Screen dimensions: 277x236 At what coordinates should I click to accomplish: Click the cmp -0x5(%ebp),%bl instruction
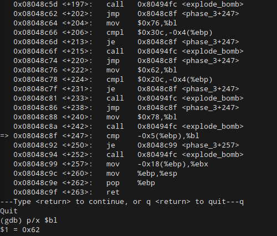[x=153, y=136]
